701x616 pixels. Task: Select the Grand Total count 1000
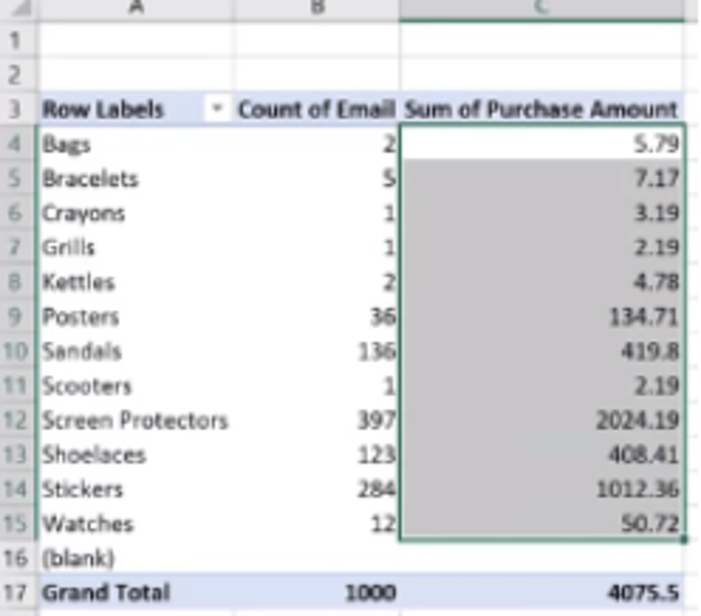tap(370, 593)
